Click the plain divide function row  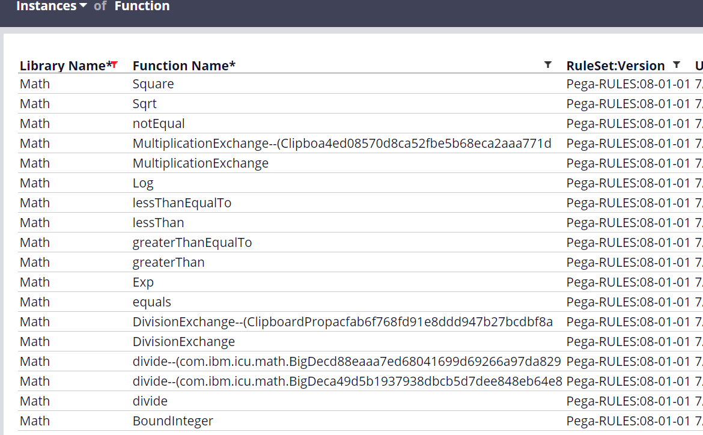[x=150, y=401]
